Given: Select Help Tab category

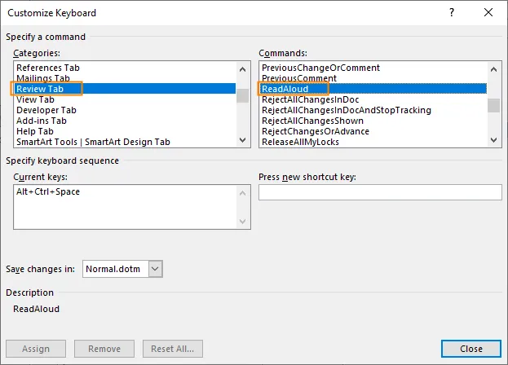Looking at the screenshot, I should tap(35, 131).
